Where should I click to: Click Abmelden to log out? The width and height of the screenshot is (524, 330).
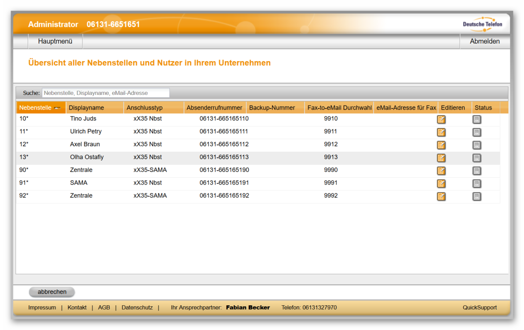pyautogui.click(x=484, y=42)
